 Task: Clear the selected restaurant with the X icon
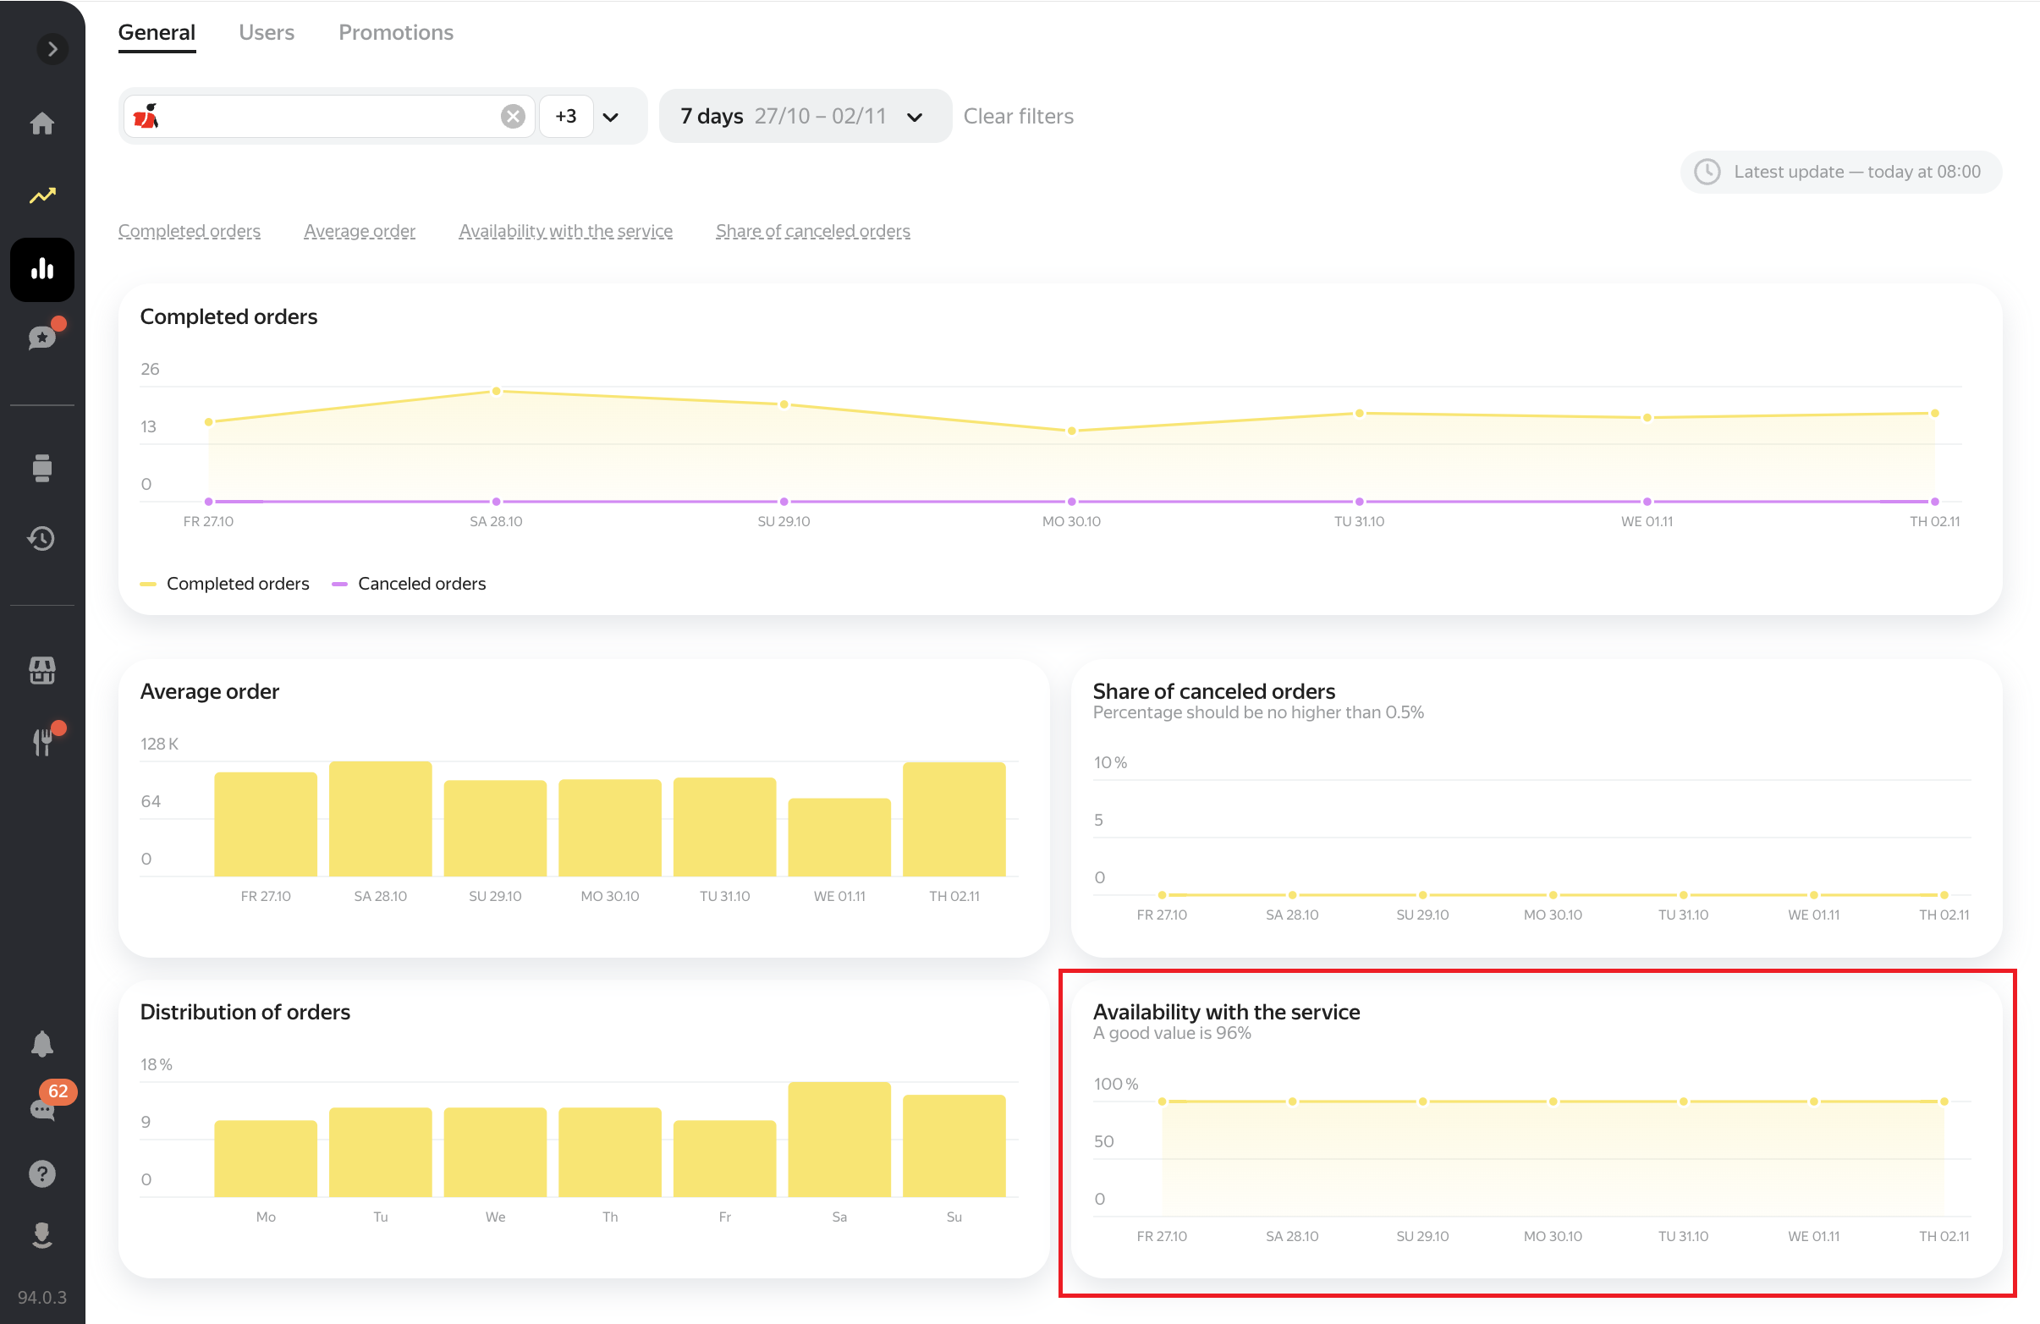pos(513,116)
